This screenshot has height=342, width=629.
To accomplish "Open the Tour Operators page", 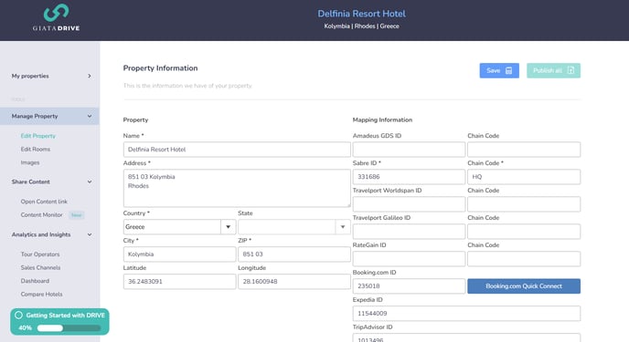I will click(40, 254).
